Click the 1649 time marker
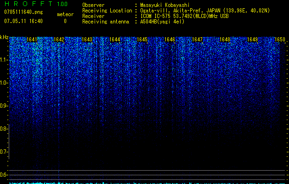This screenshot has height=184, width=289. [252, 40]
